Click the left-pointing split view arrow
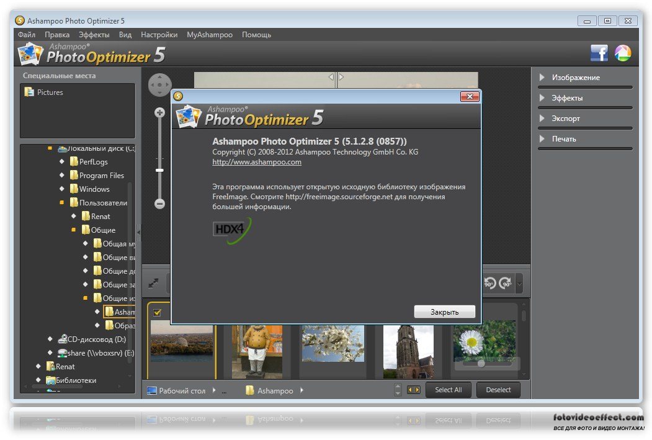The height and width of the screenshot is (440, 652). pyautogui.click(x=331, y=77)
